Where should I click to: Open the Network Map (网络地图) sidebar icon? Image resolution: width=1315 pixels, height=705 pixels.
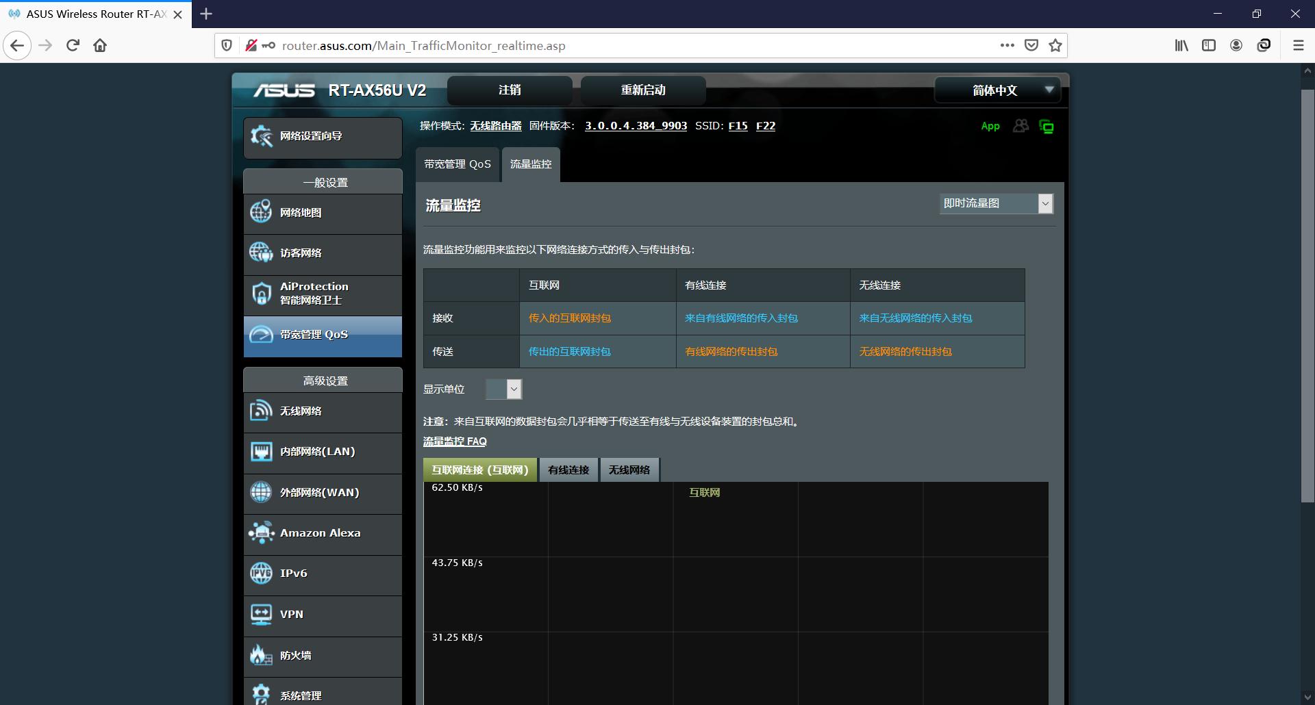coord(261,212)
